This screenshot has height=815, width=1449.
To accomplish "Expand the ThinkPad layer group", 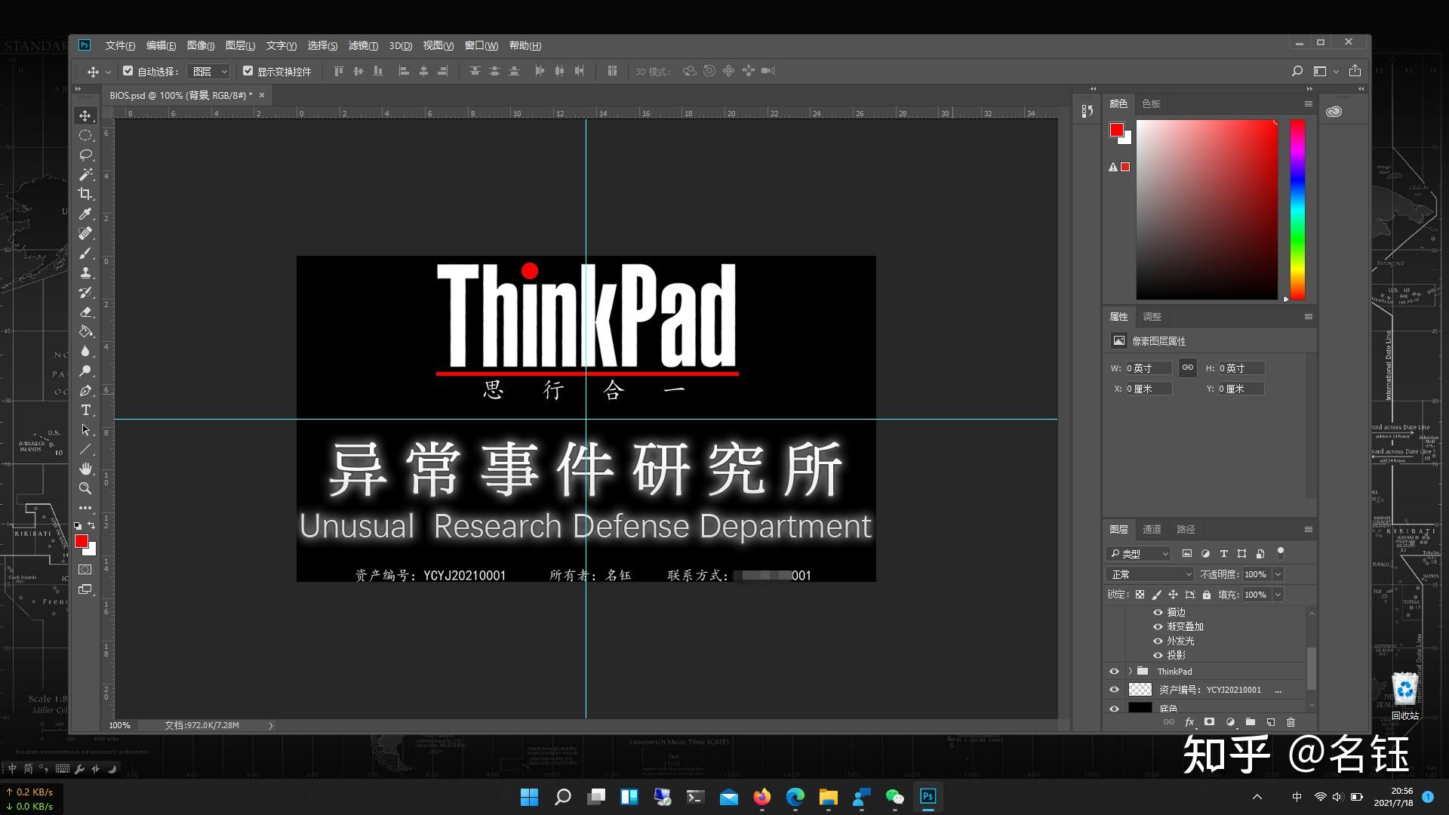I will pyautogui.click(x=1130, y=671).
